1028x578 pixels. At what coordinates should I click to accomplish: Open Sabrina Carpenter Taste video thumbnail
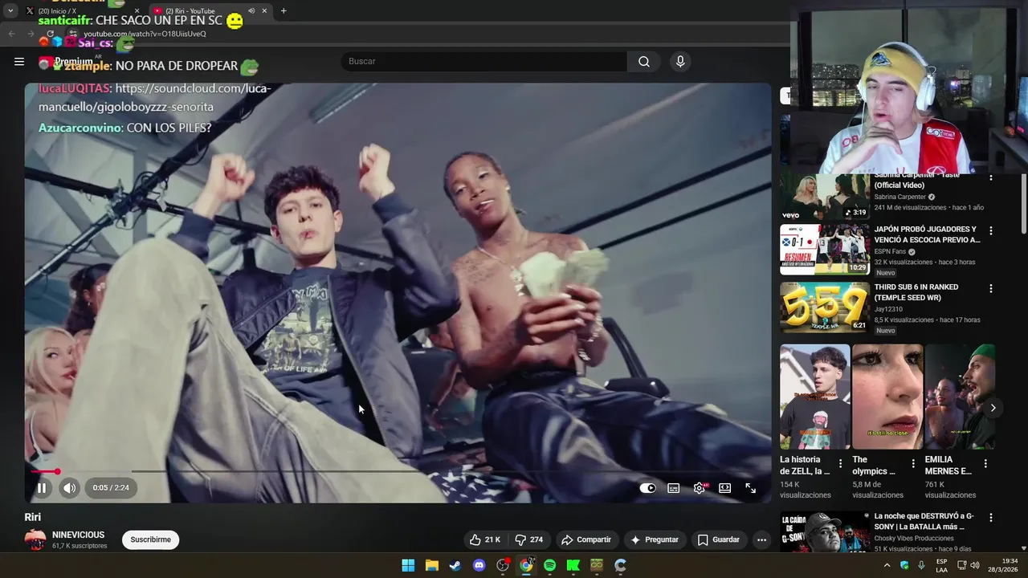pyautogui.click(x=825, y=197)
